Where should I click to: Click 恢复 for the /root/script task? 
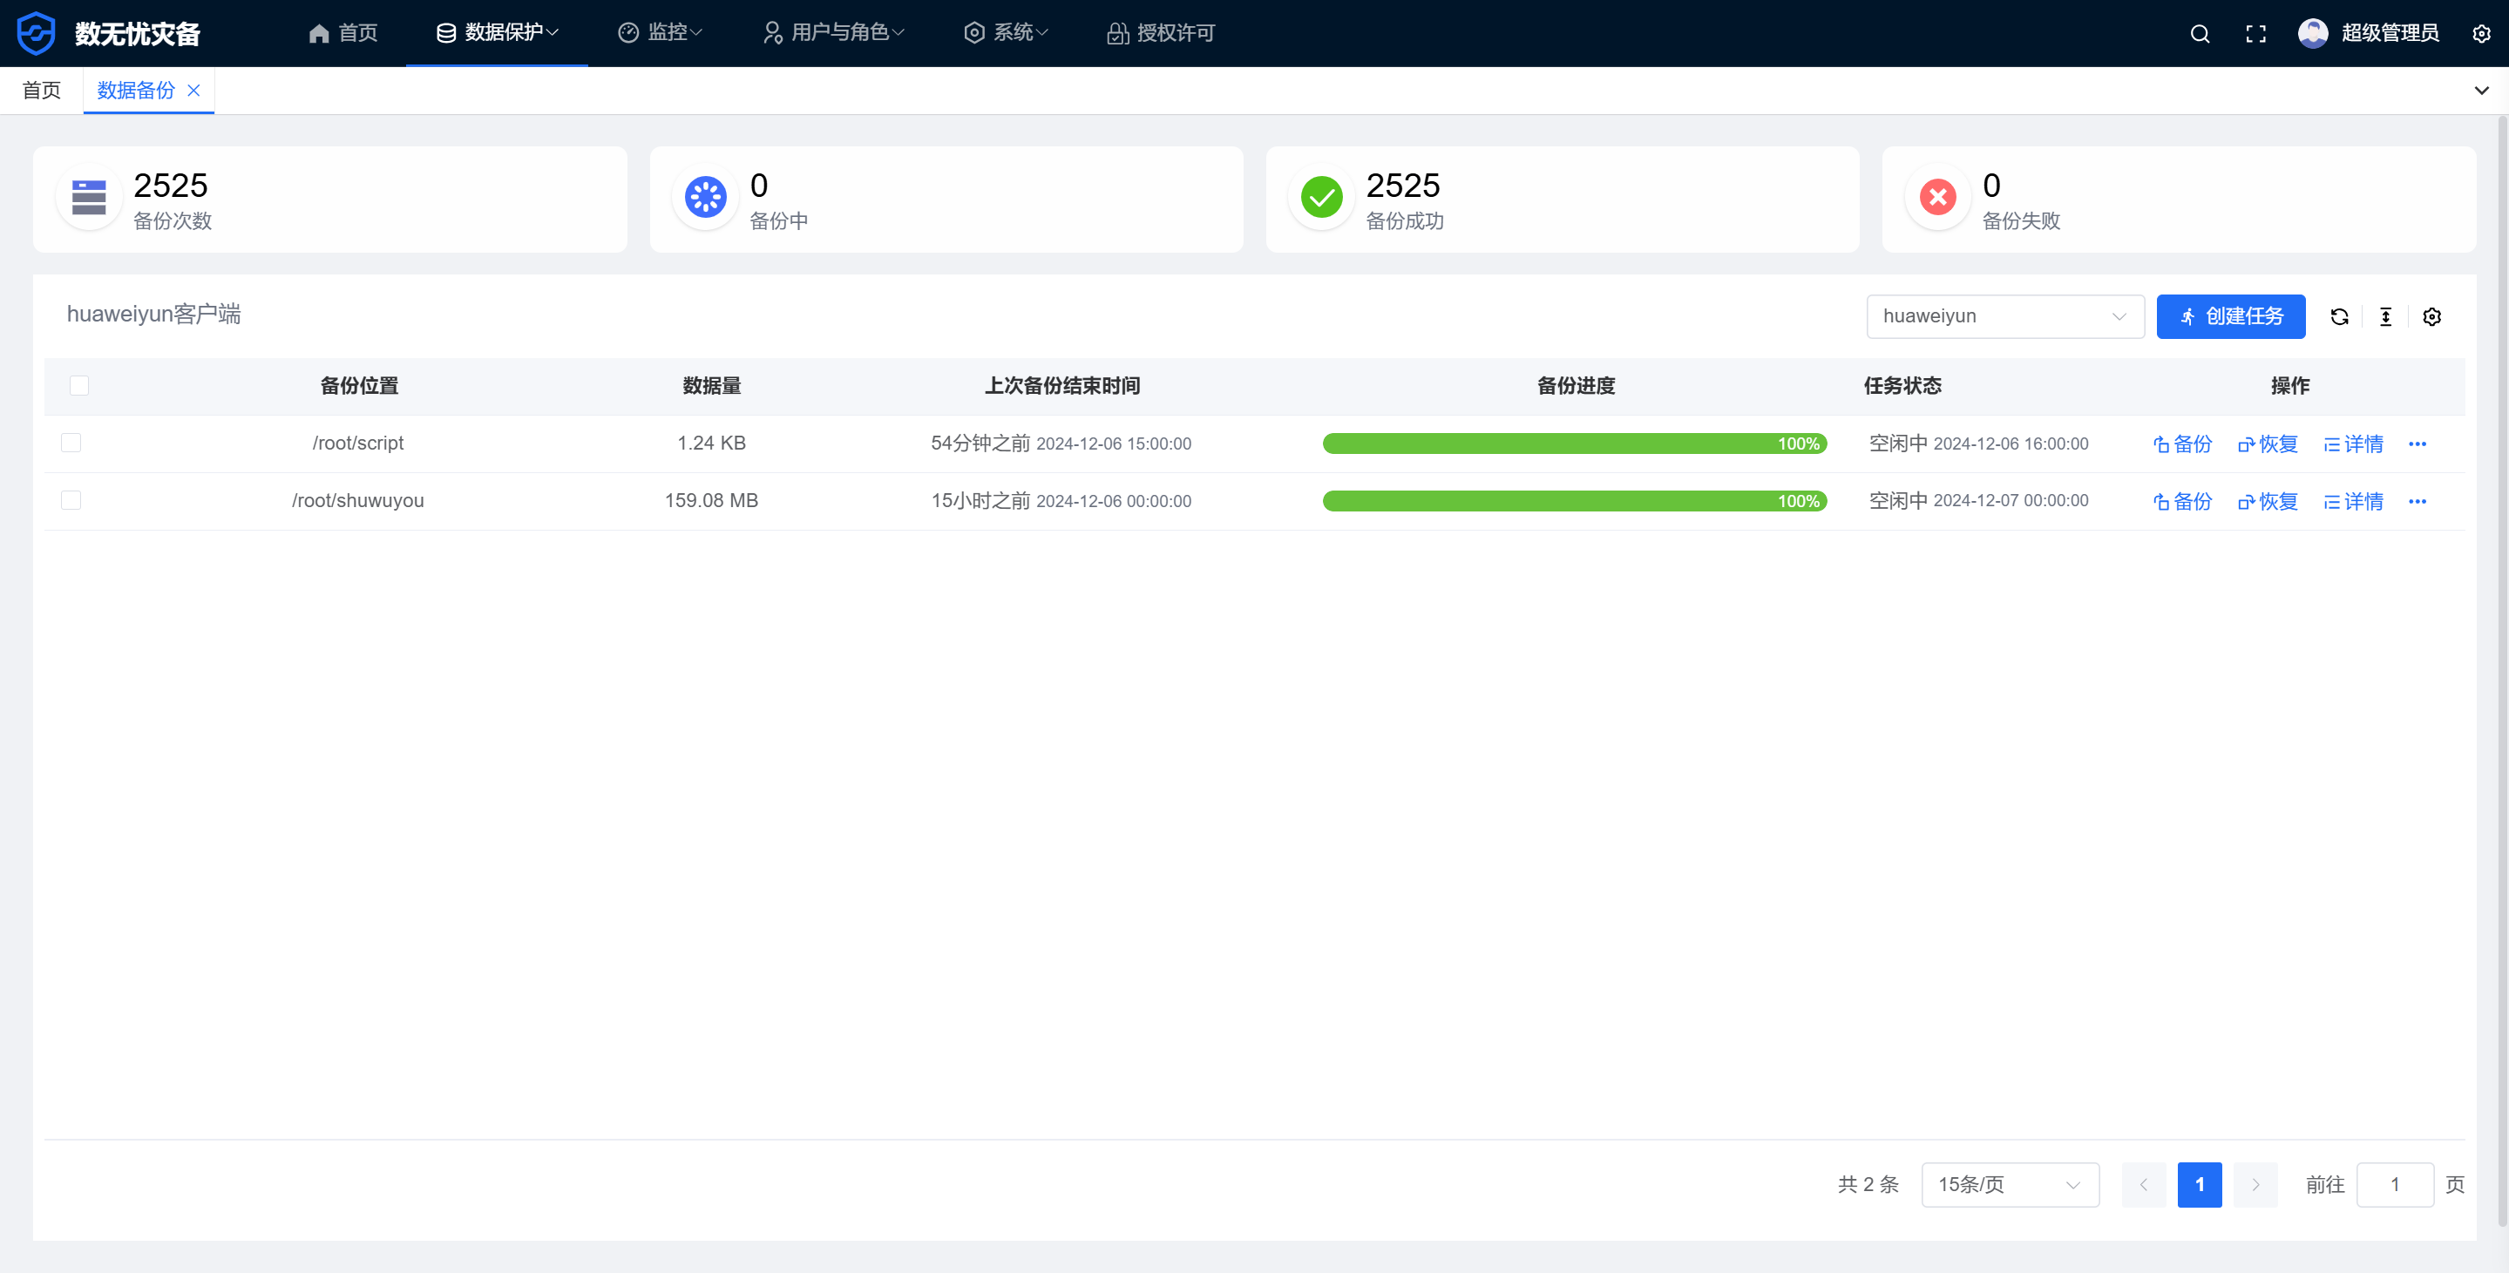(x=2268, y=444)
